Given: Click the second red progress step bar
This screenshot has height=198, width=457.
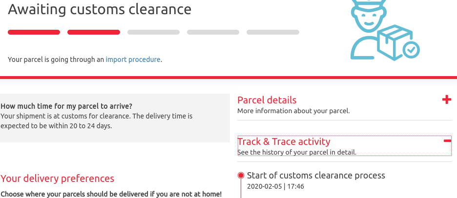Looking at the screenshot, I should point(94,32).
